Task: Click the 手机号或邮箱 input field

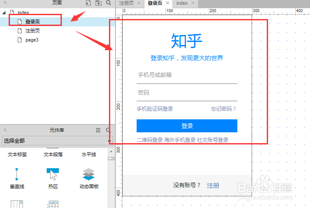Action: [187, 75]
